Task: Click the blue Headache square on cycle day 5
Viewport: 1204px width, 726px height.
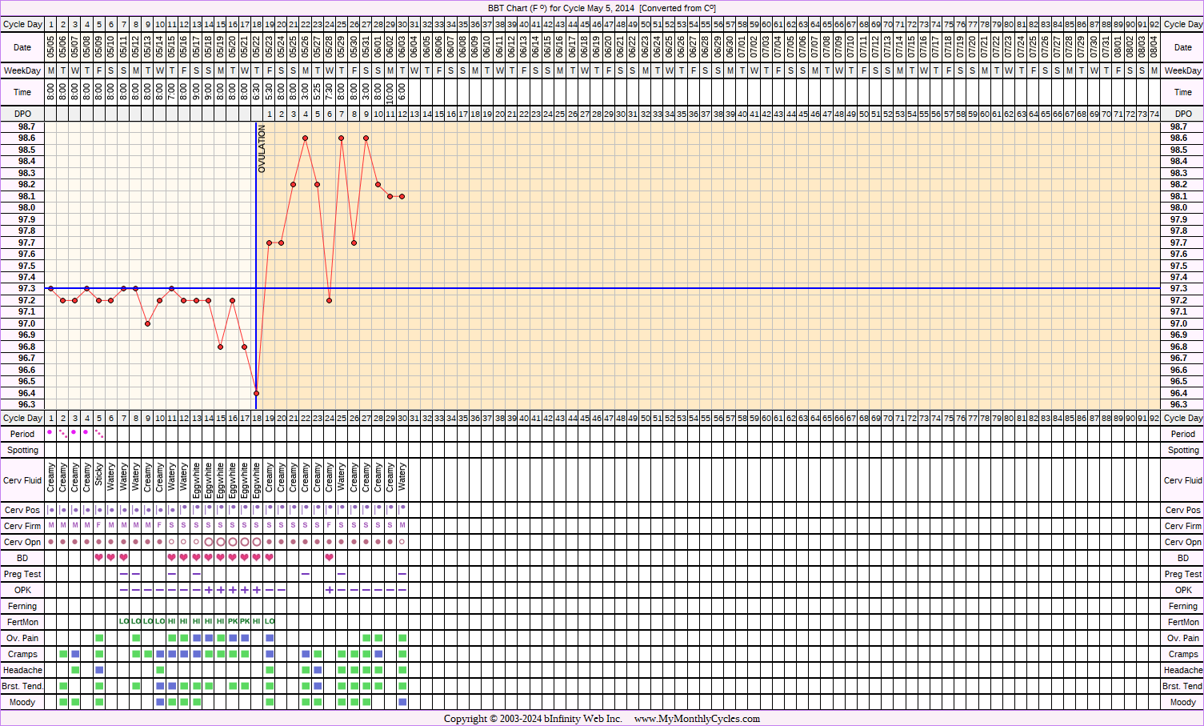Action: (99, 670)
